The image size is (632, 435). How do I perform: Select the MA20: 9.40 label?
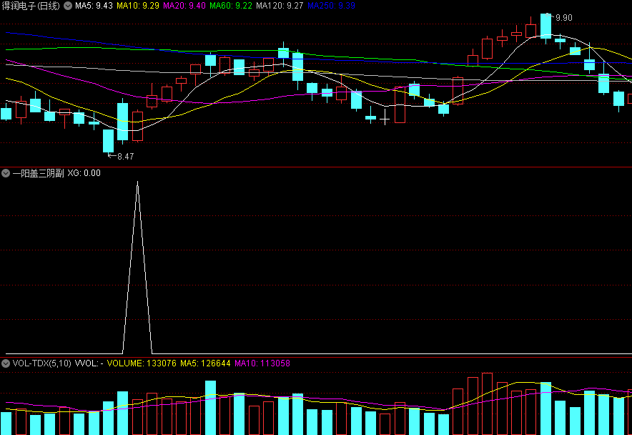[184, 6]
